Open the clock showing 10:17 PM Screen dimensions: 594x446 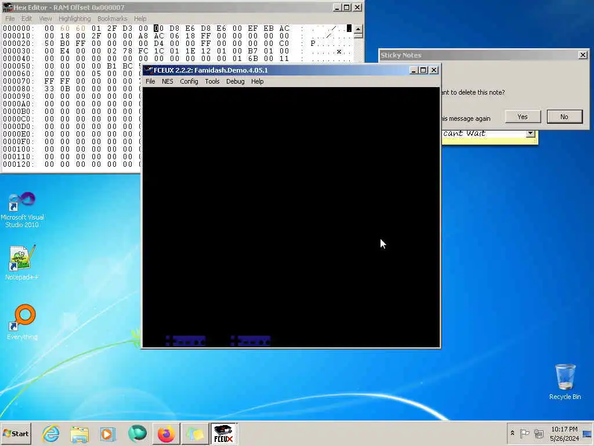coord(564,433)
